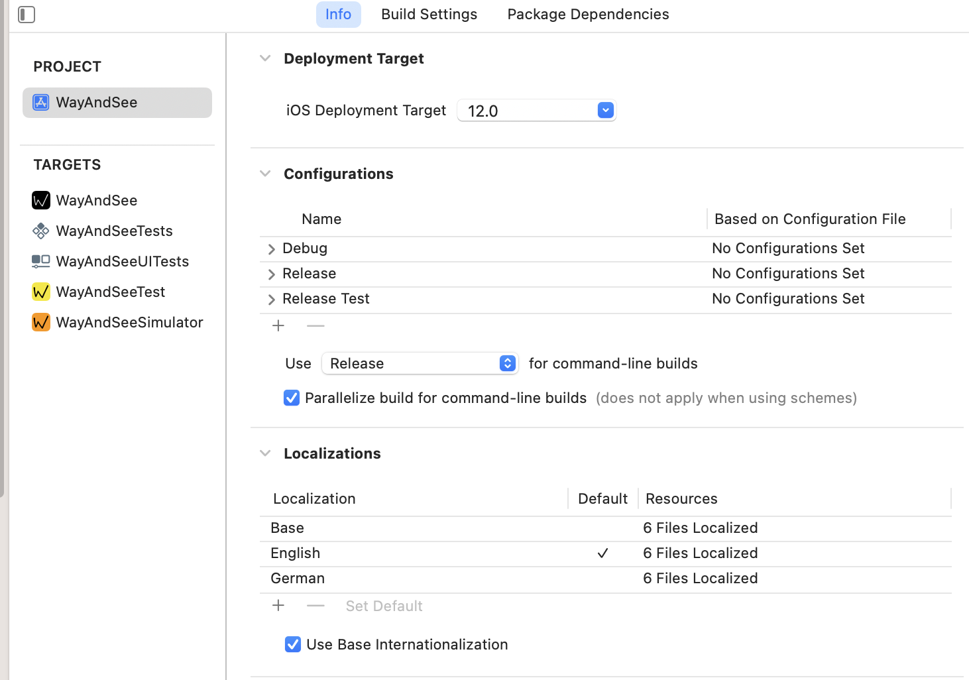Viewport: 969px width, 680px height.
Task: Click the Set Default button
Action: [384, 606]
